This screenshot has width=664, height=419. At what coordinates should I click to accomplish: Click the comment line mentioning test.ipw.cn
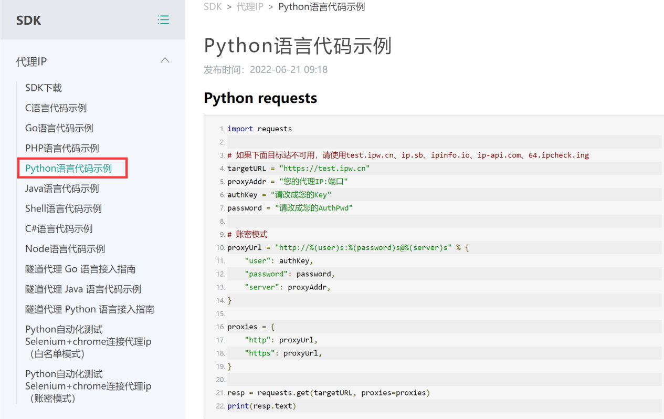tap(408, 155)
